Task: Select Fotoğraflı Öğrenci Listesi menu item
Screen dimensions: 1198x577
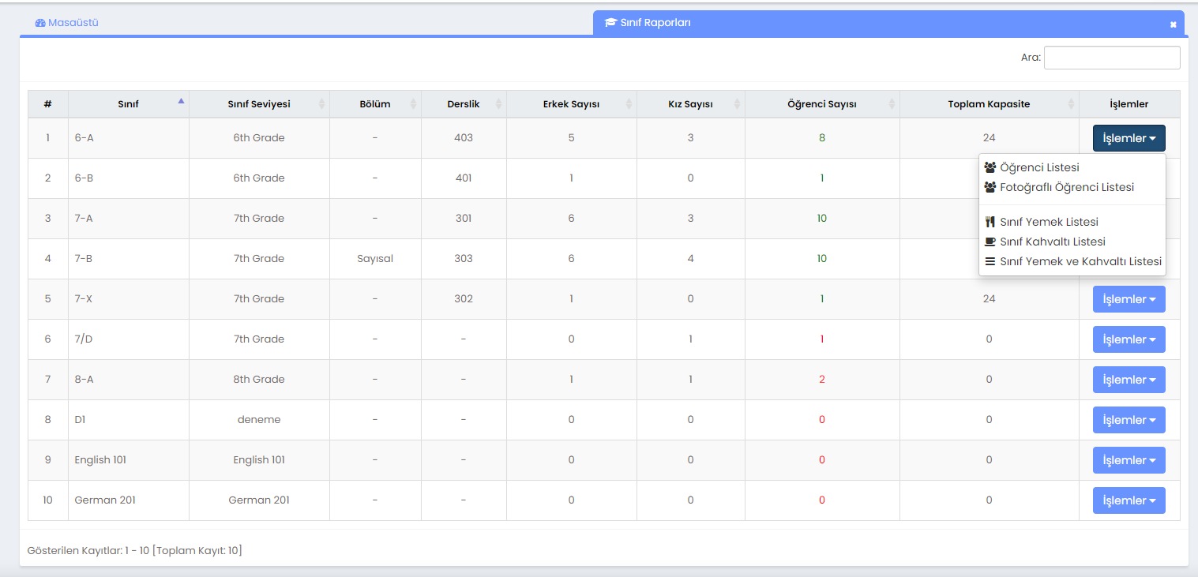Action: [x=1072, y=187]
